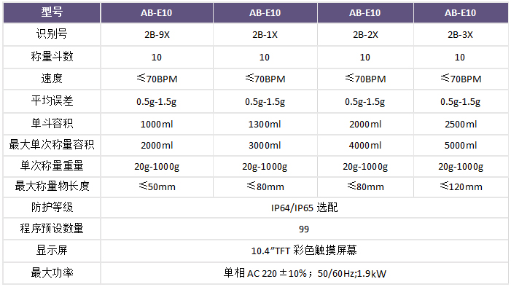Select the 1000ml single hopper volume cell
Screen dimensions: 511x287
(x=157, y=124)
